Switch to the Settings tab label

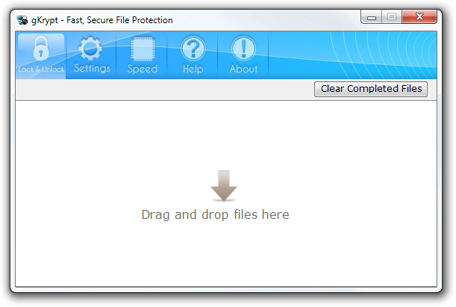click(92, 69)
